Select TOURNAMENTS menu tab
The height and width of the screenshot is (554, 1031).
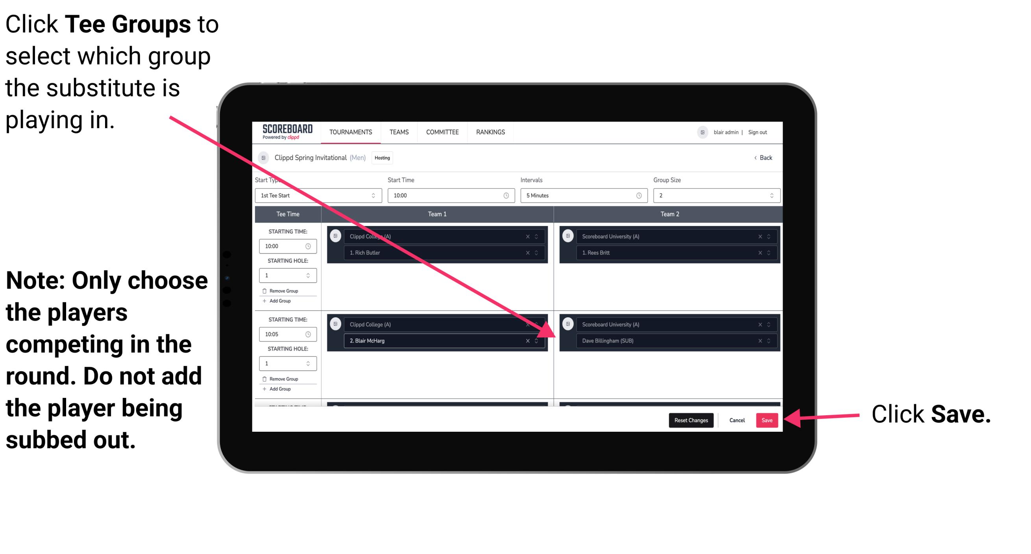(349, 133)
